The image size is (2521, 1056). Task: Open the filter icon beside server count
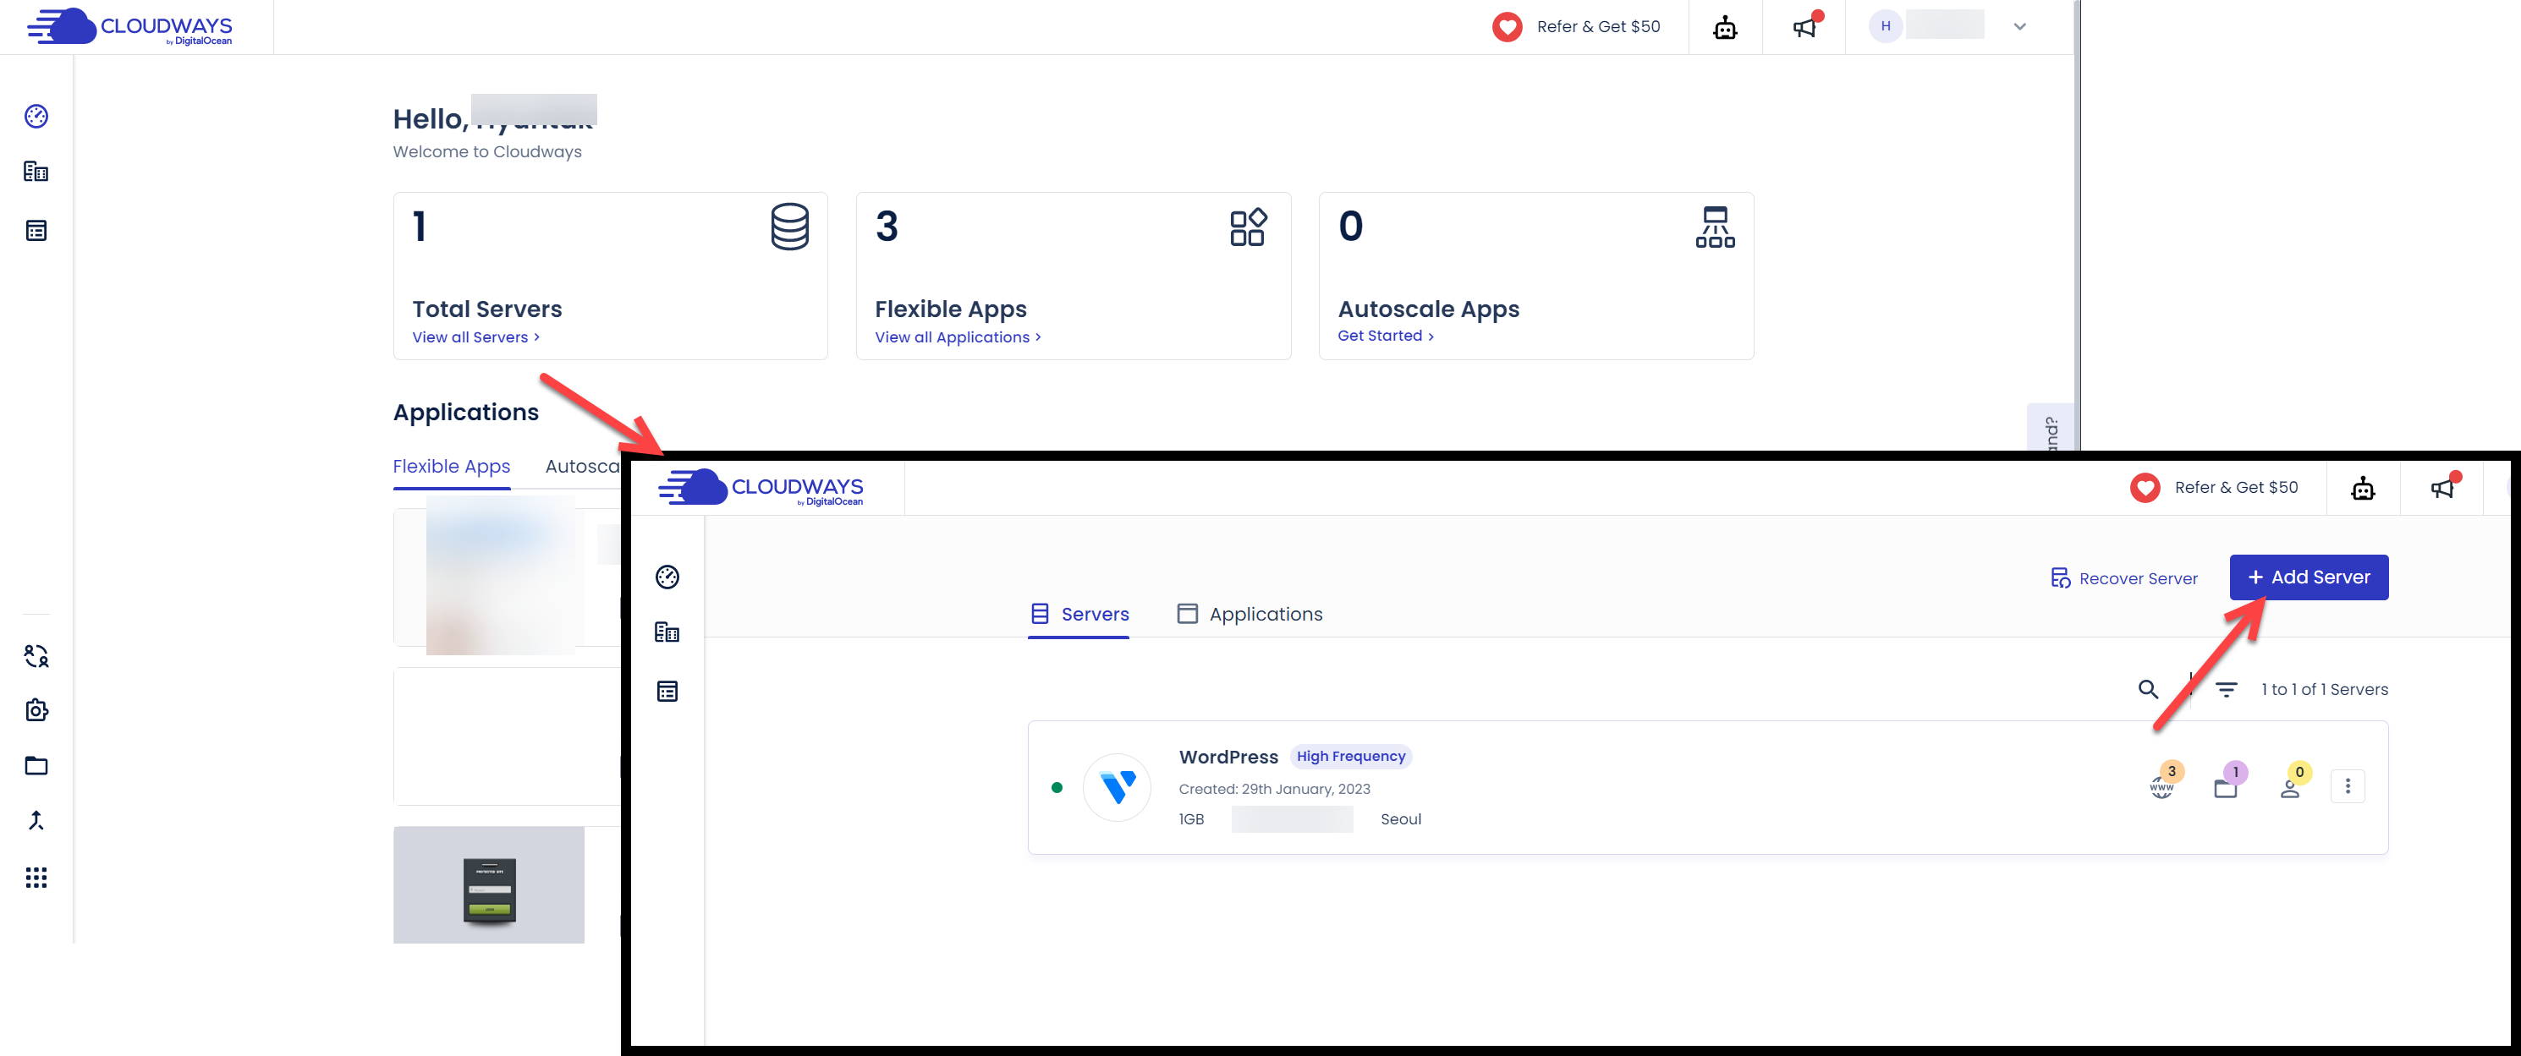(x=2226, y=689)
